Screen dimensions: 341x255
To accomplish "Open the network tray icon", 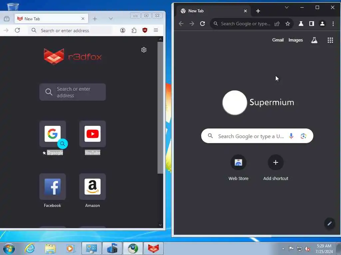I will tap(299, 249).
